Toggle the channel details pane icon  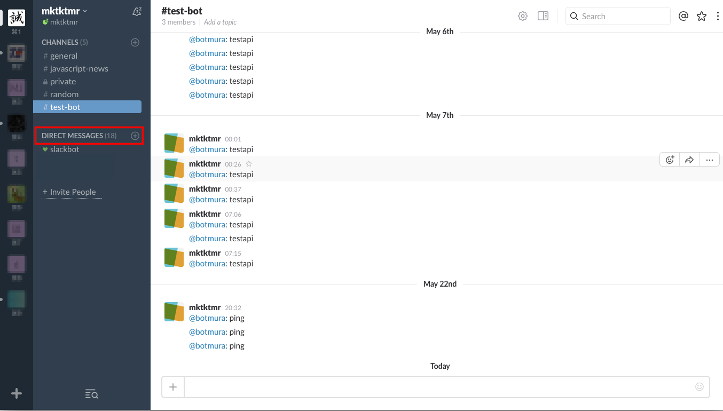(x=543, y=16)
